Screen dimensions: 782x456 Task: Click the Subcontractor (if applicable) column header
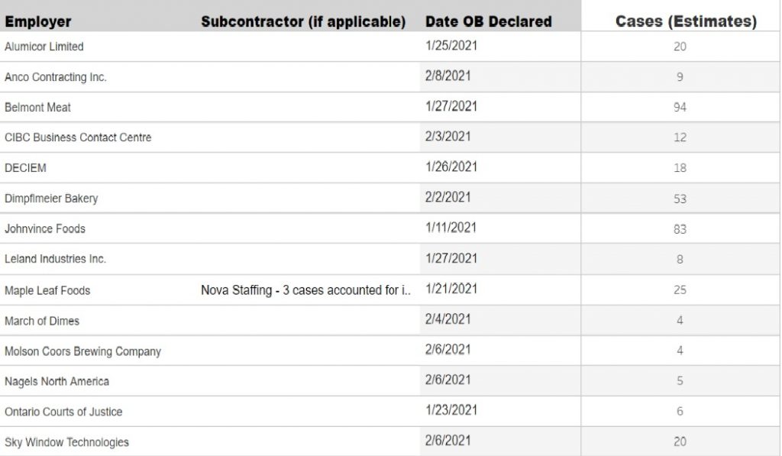[303, 21]
